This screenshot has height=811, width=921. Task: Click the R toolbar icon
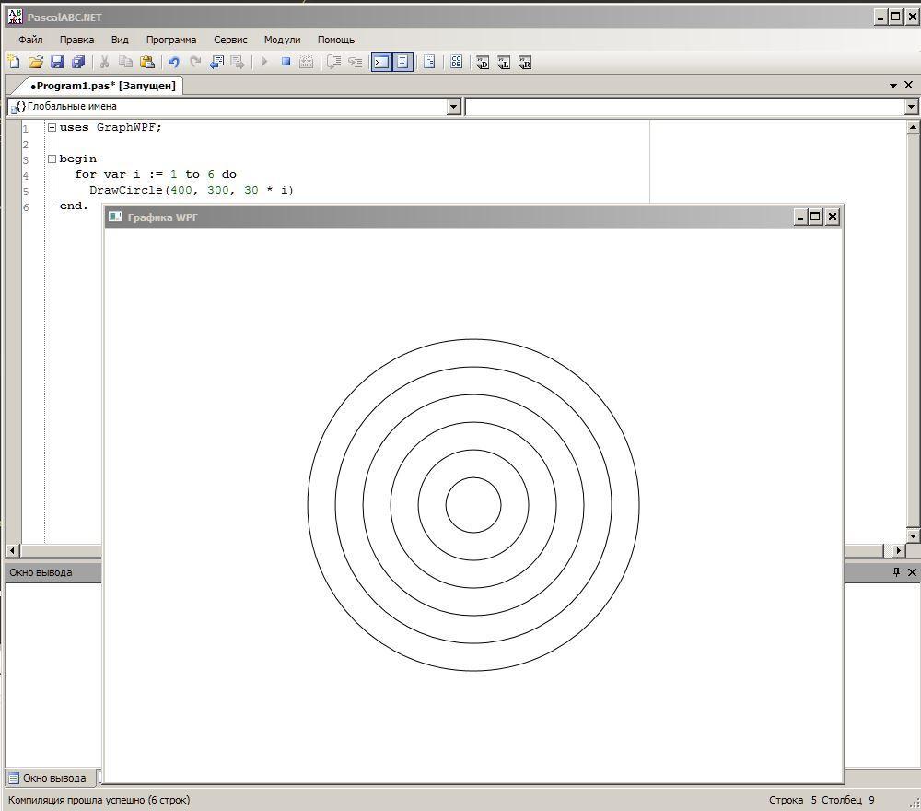pos(525,63)
